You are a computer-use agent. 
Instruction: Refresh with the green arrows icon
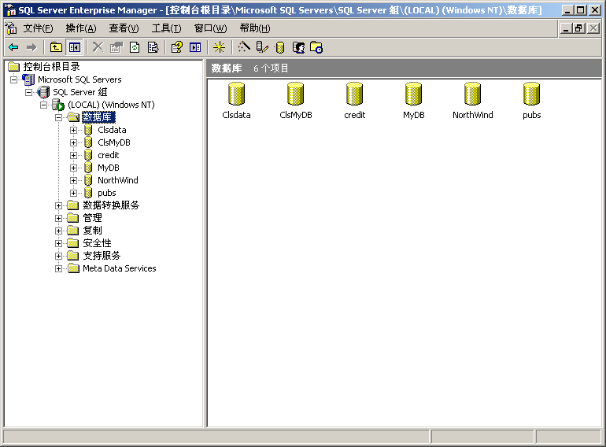[x=135, y=47]
